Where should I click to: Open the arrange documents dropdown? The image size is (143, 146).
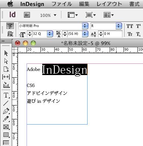tap(109, 15)
